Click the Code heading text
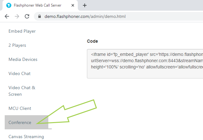The width and height of the screenshot is (203, 140). pyautogui.click(x=93, y=41)
